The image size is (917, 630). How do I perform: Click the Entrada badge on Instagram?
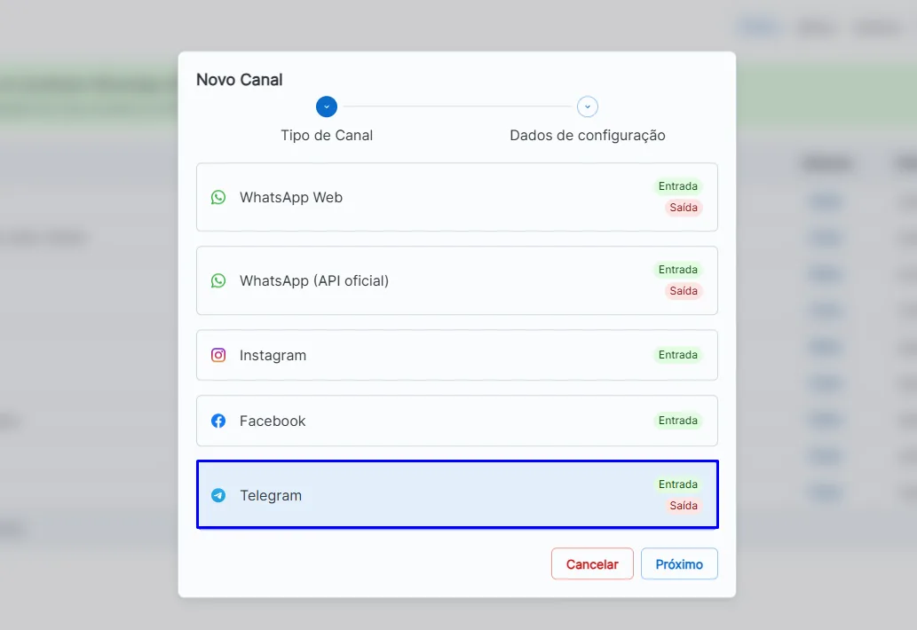click(x=678, y=355)
